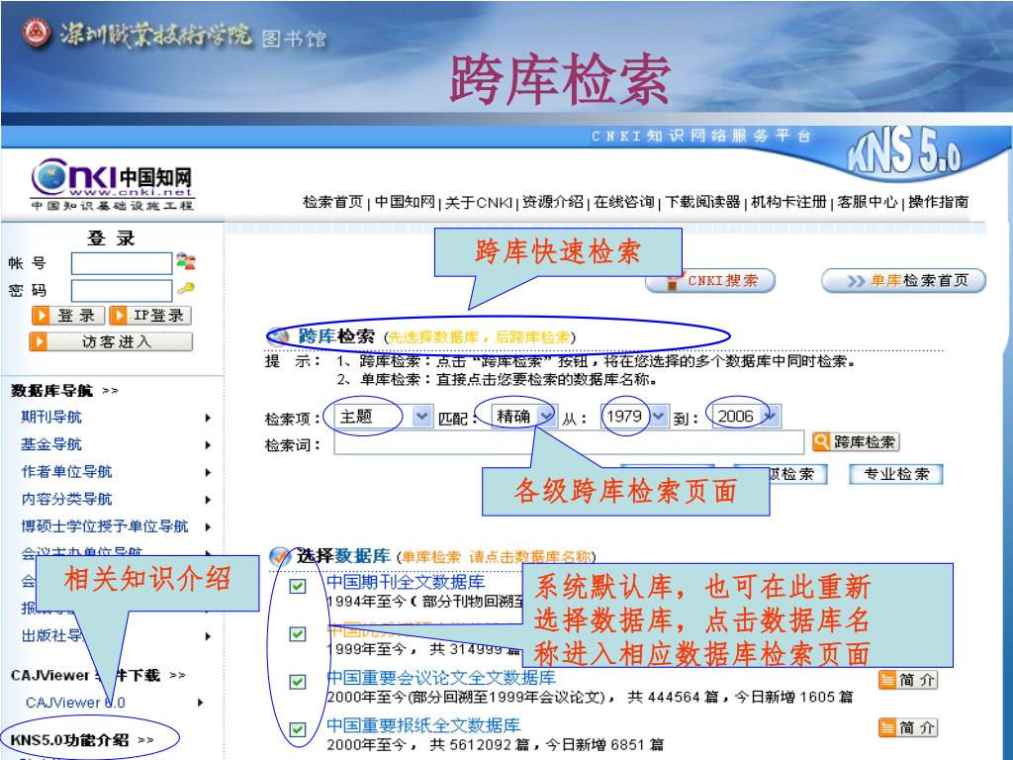Click the CNKI 中国知网 logo
Image resolution: width=1013 pixels, height=760 pixels.
113,185
